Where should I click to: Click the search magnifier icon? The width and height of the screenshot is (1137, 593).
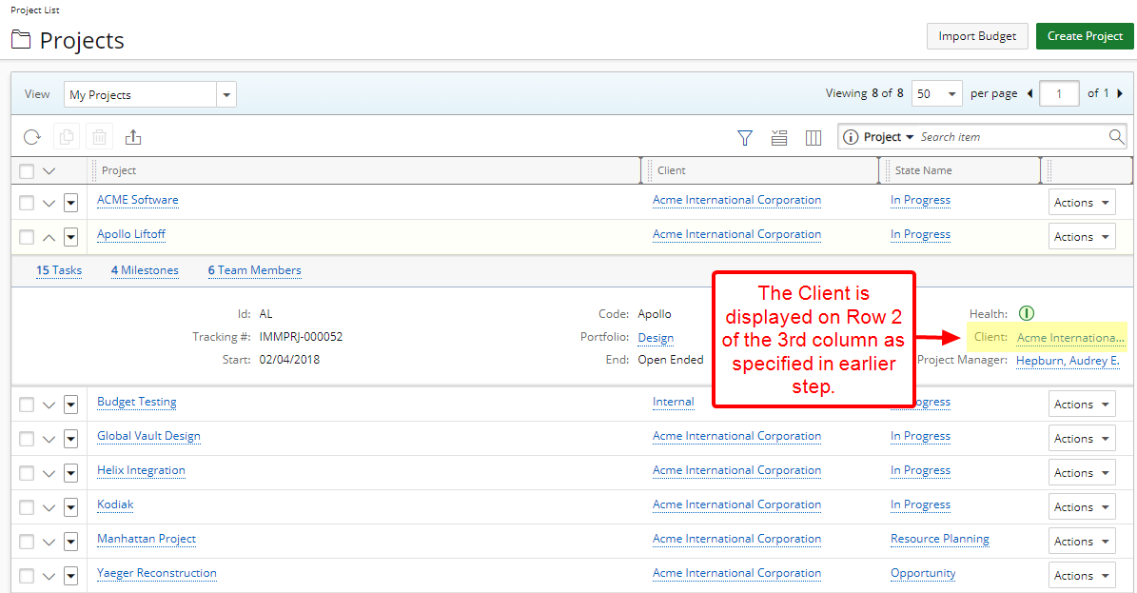1117,137
